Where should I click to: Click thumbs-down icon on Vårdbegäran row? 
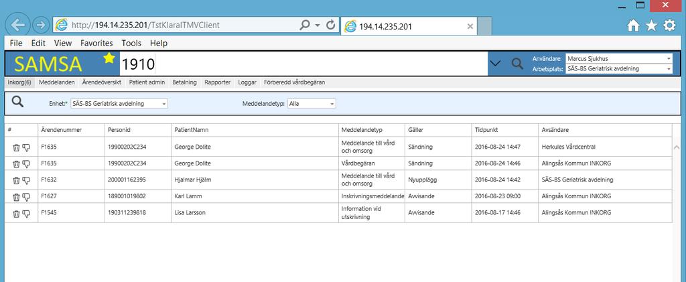point(26,163)
